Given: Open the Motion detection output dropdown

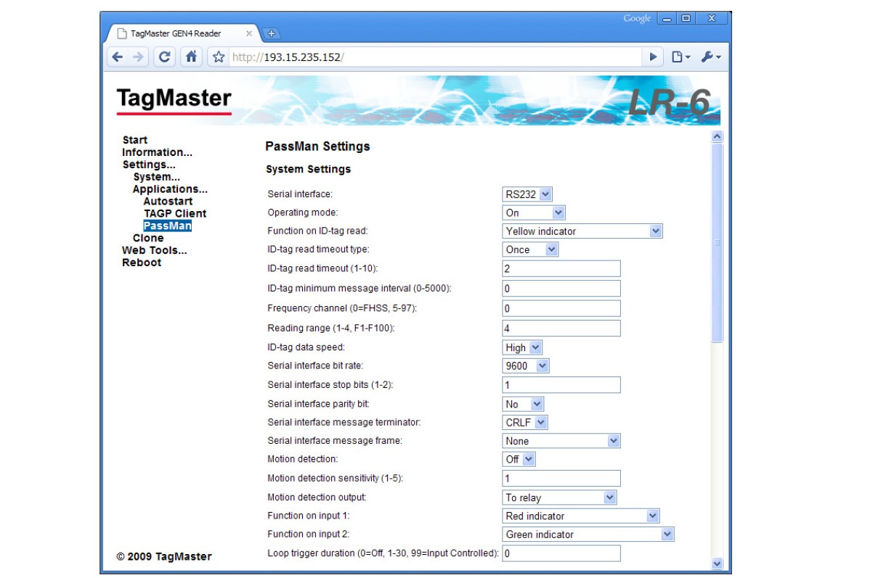Looking at the screenshot, I should coord(560,498).
